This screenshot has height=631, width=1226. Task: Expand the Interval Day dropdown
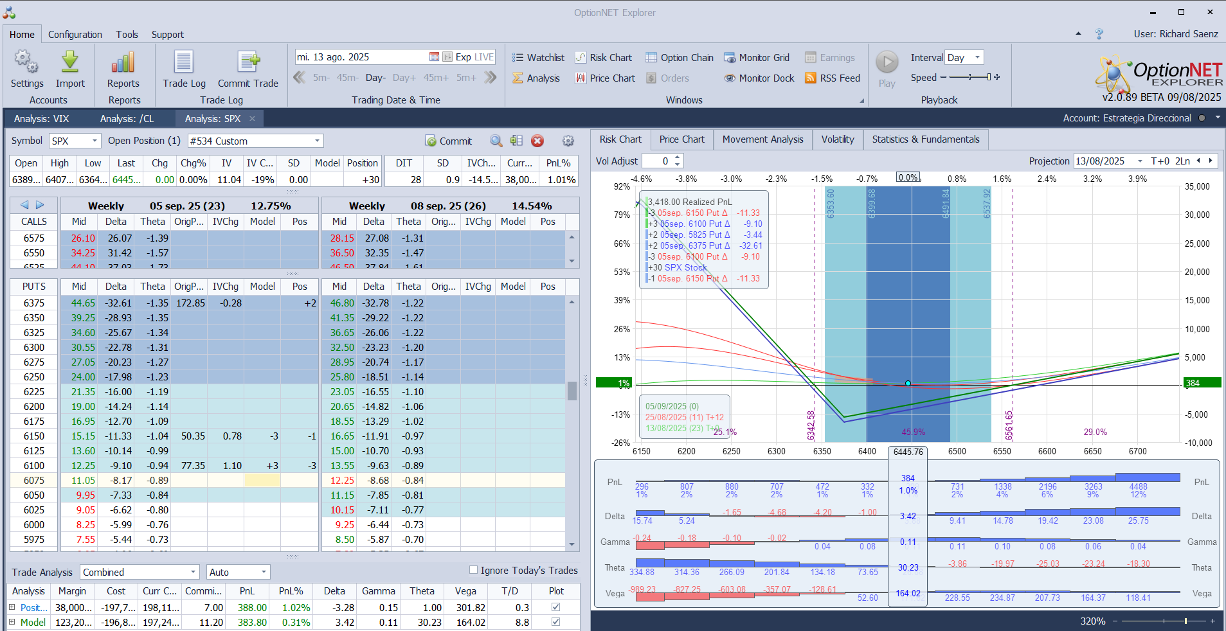977,58
